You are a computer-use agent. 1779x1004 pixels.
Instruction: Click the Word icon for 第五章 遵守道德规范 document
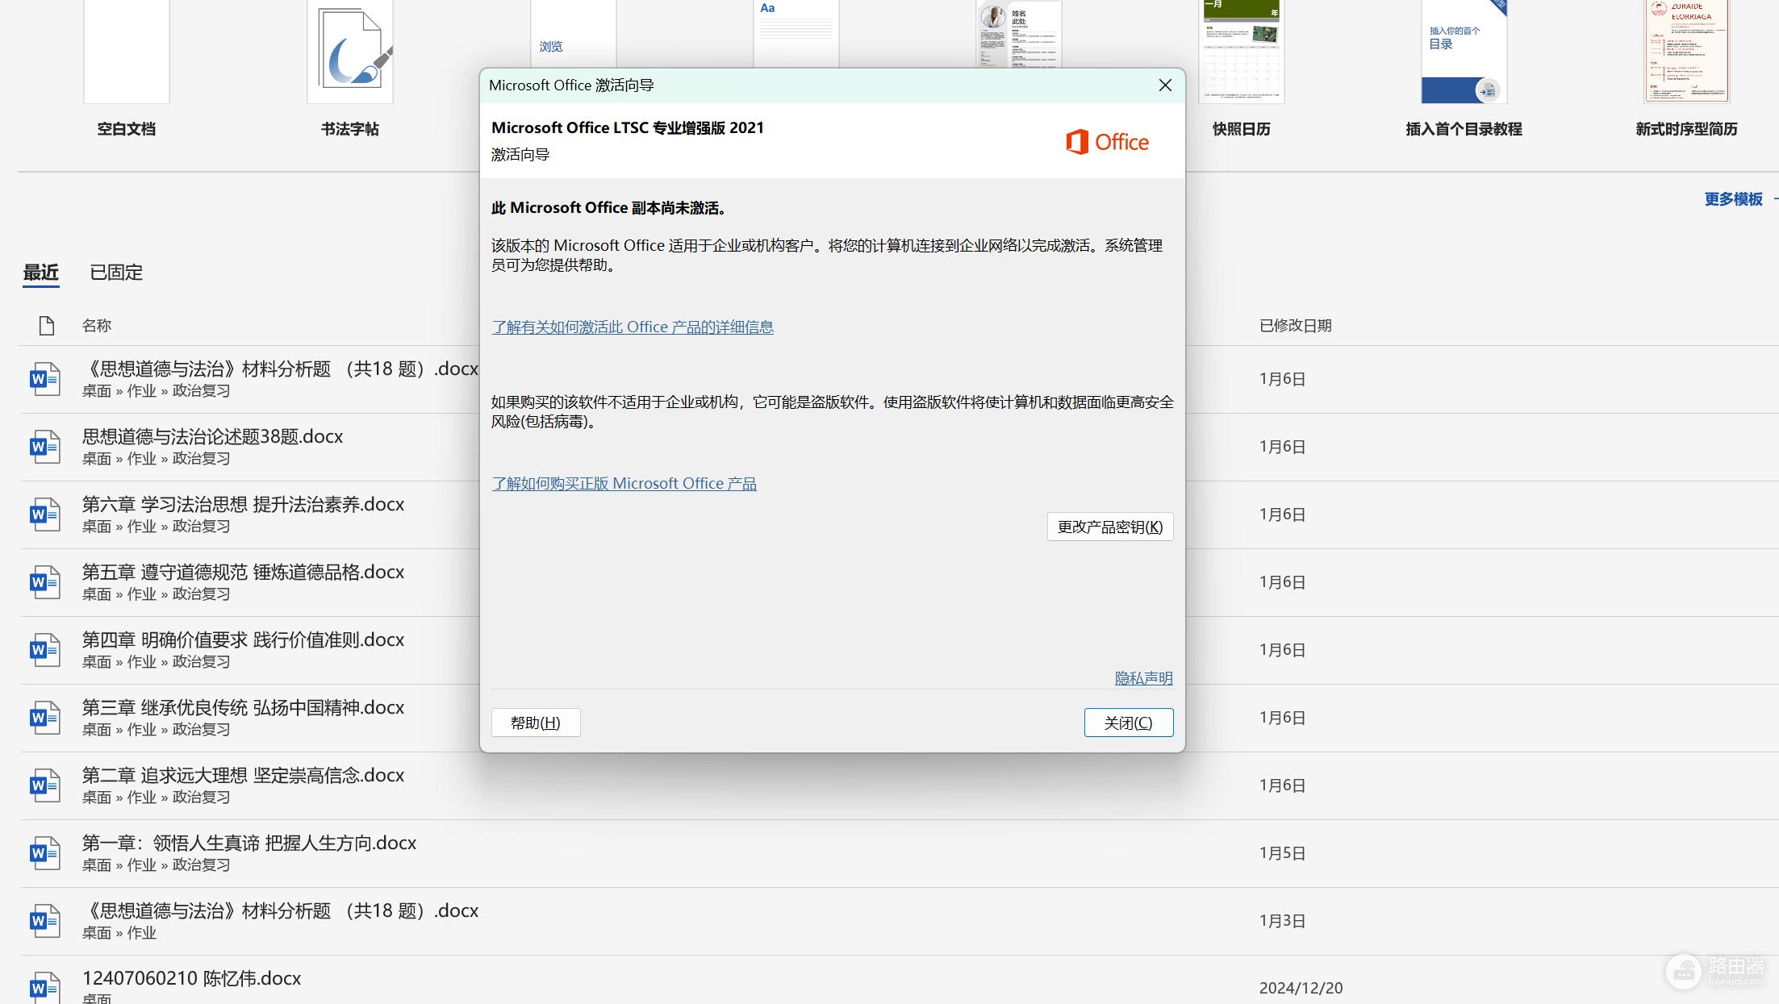(x=45, y=582)
